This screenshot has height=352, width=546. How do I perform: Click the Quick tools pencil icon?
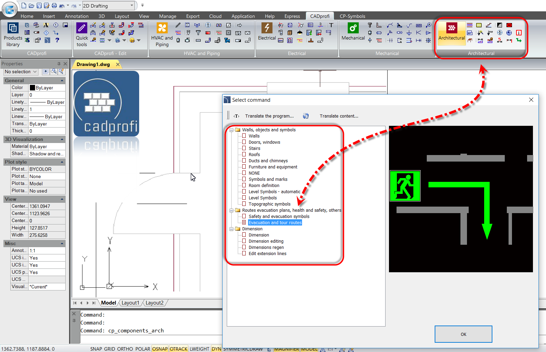point(82,28)
